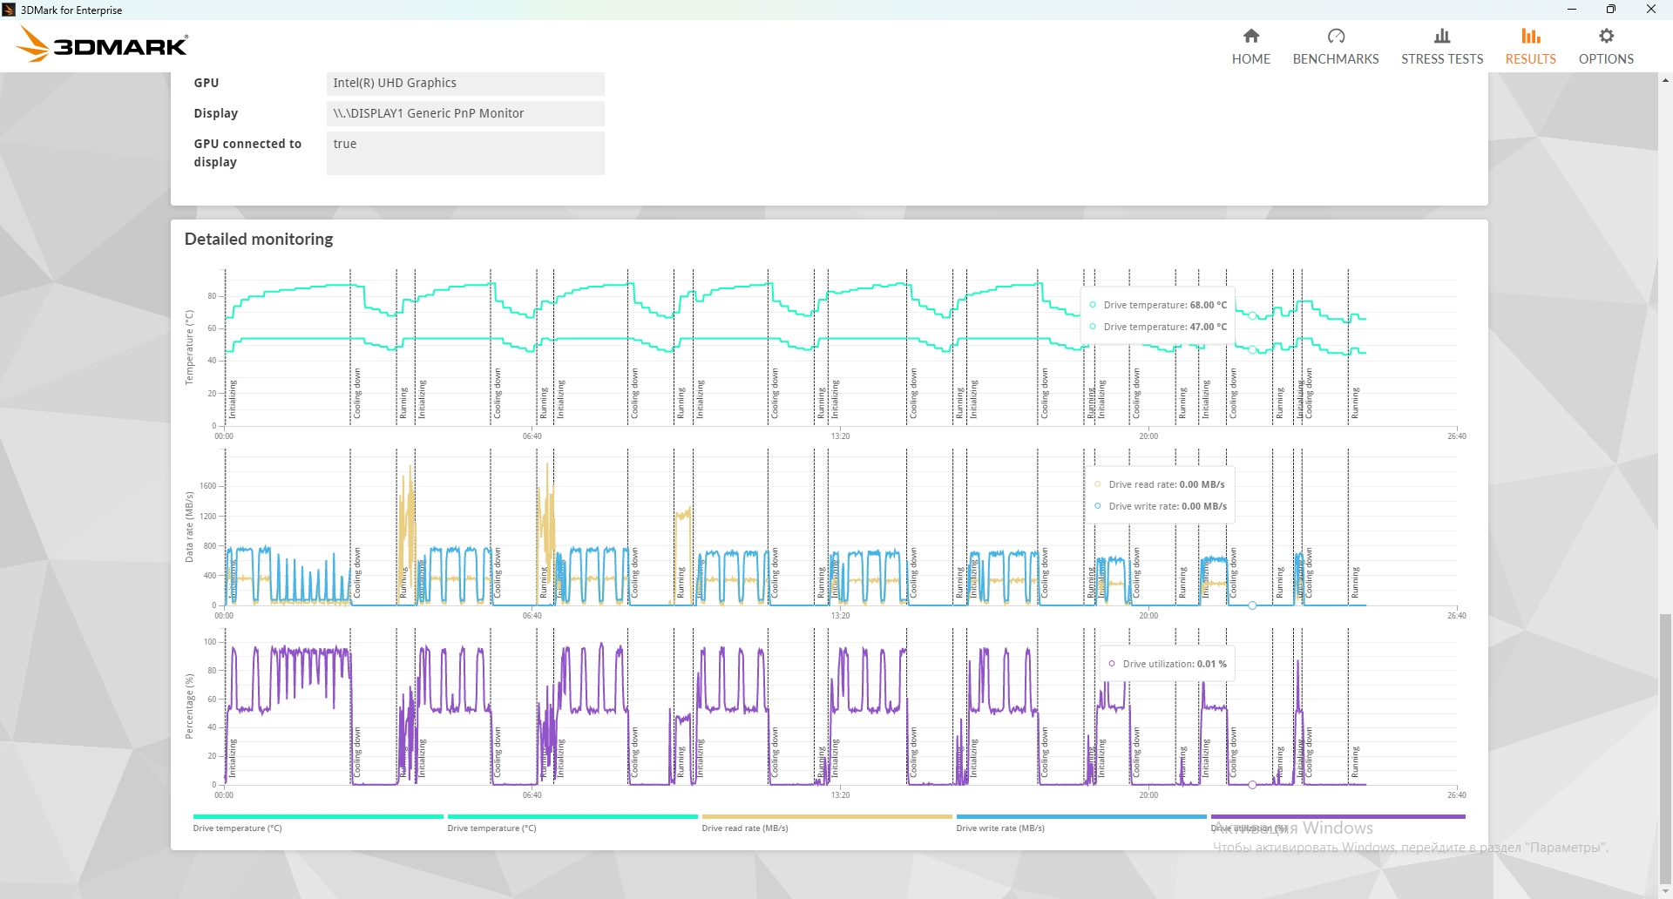Click scrollbar down arrow

pyautogui.click(x=1665, y=891)
